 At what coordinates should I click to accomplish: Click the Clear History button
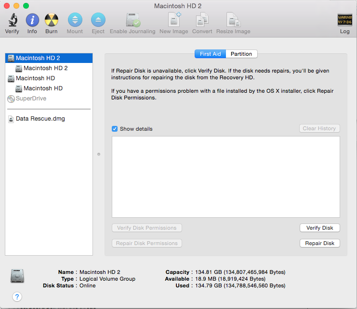tap(319, 128)
